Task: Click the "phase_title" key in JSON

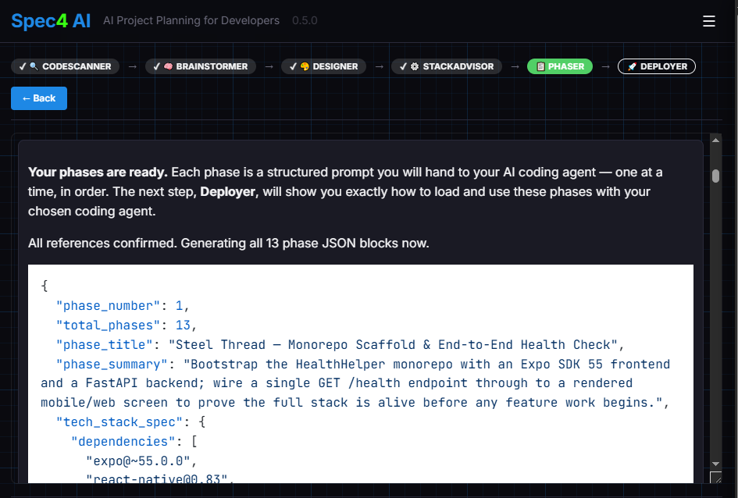Action: (x=104, y=345)
